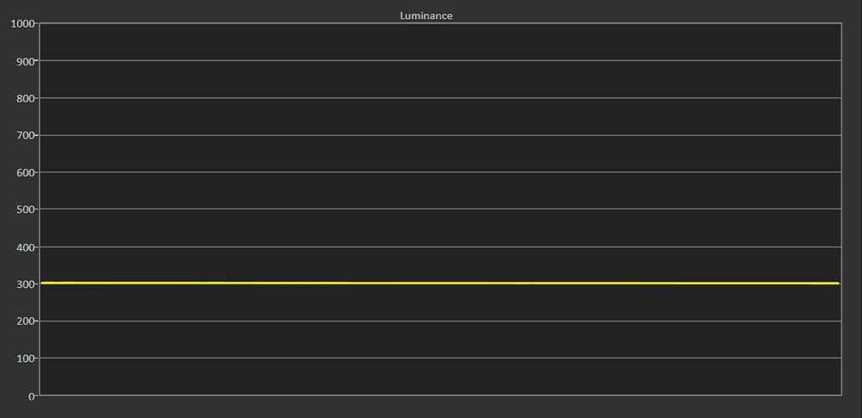Pick the 500 y-axis label
This screenshot has height=418, width=862.
25,209
